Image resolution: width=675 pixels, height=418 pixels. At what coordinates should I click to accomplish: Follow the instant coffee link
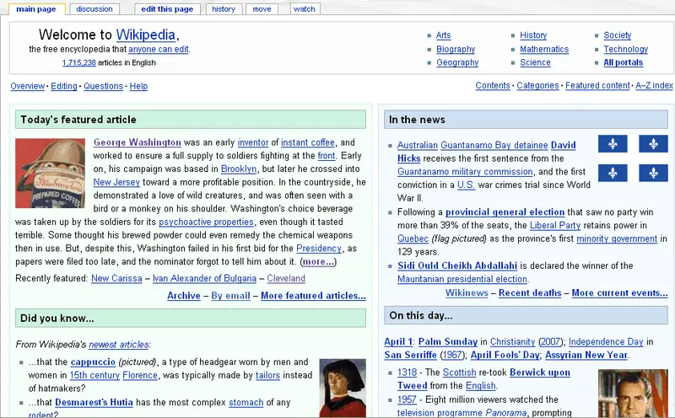[x=308, y=142]
